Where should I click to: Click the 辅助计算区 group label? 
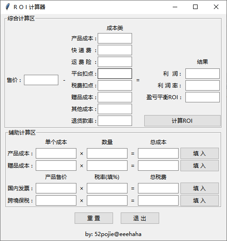(22, 132)
